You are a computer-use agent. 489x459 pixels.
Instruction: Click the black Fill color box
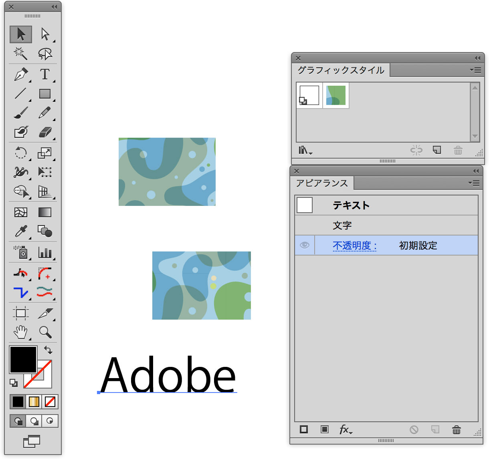(23, 360)
